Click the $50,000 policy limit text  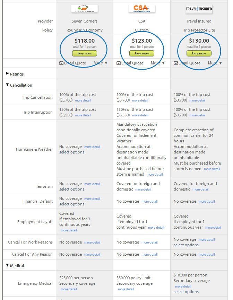(133, 278)
